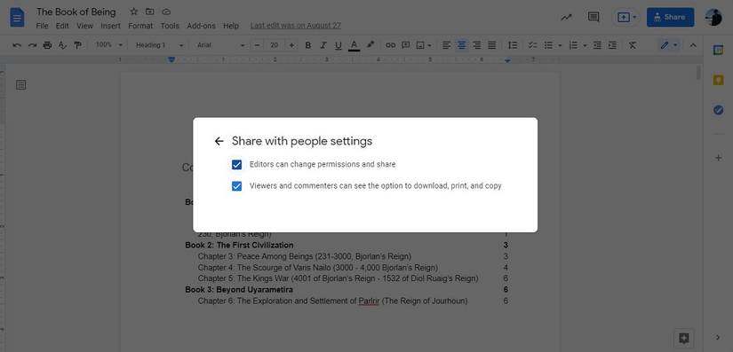Image resolution: width=733 pixels, height=352 pixels.
Task: Hide side panel with bottom-right chevron
Action: tap(719, 337)
